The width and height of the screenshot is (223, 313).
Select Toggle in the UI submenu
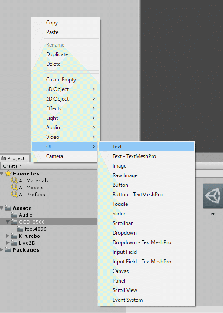pyautogui.click(x=146, y=204)
